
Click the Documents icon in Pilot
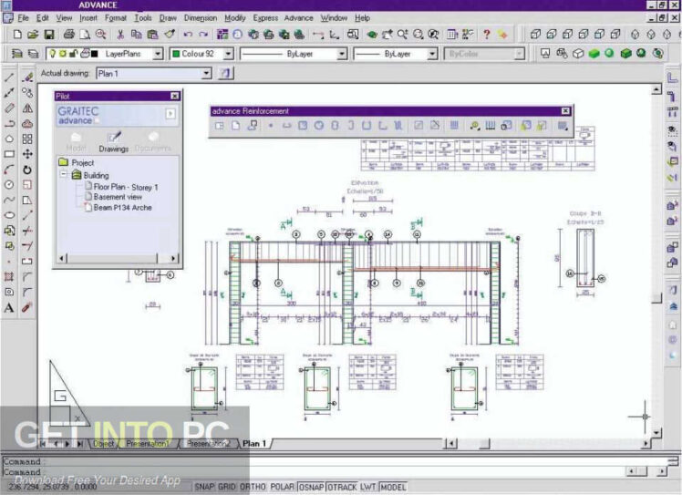pos(152,142)
